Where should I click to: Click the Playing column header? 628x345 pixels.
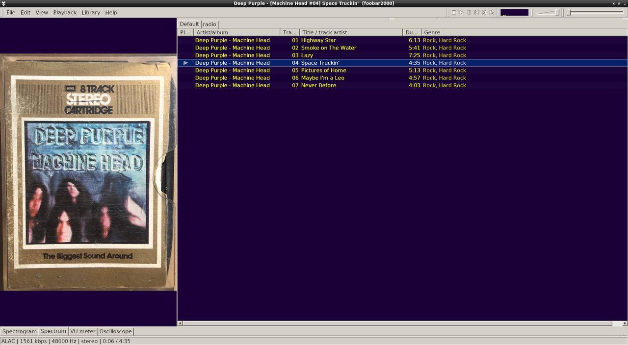[x=185, y=32]
